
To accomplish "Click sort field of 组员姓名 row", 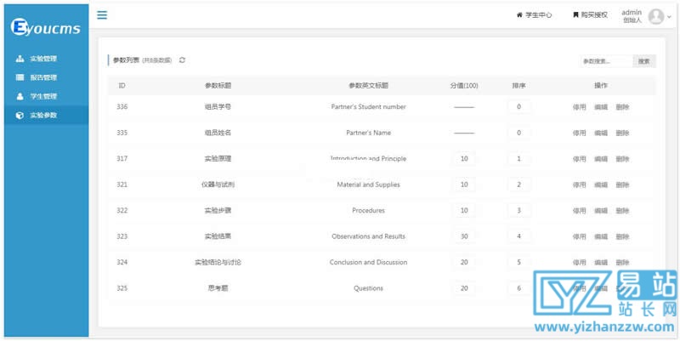I will point(519,133).
